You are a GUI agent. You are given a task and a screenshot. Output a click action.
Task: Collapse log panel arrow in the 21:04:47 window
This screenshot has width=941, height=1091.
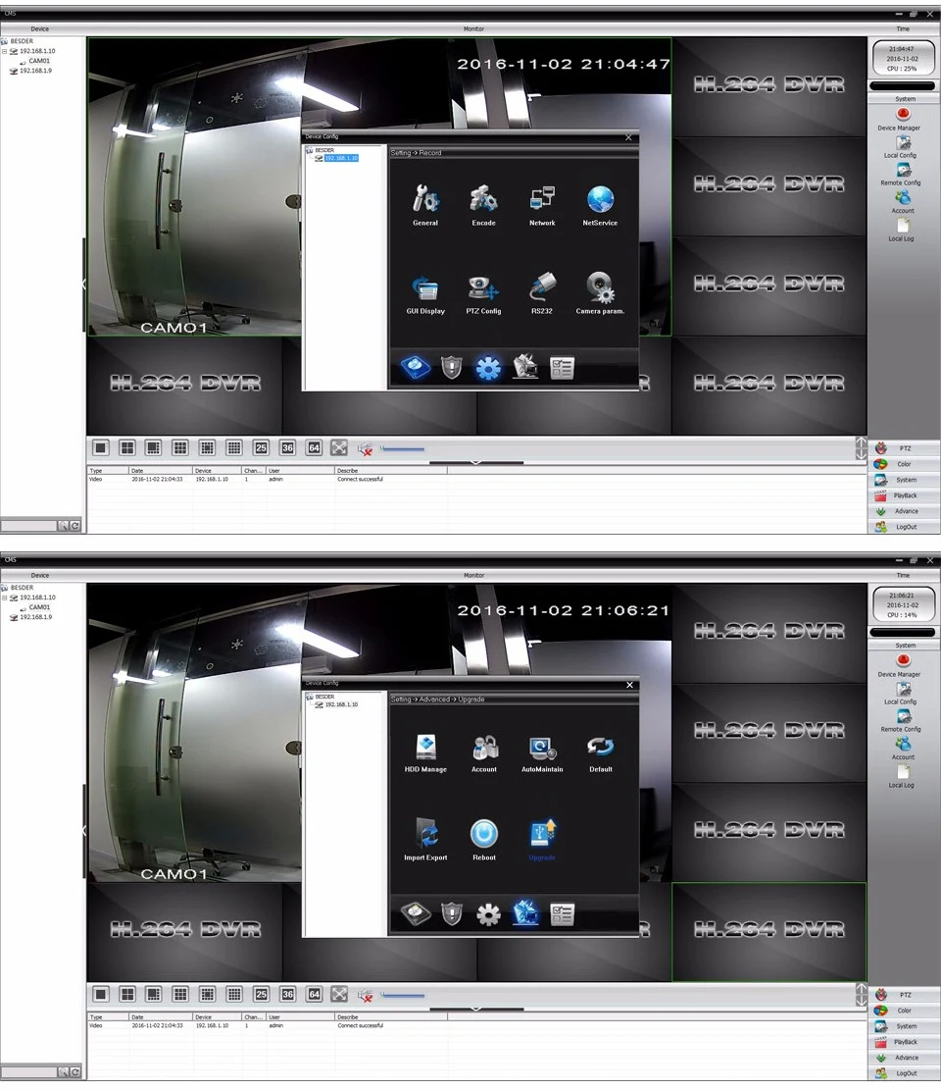point(476,462)
